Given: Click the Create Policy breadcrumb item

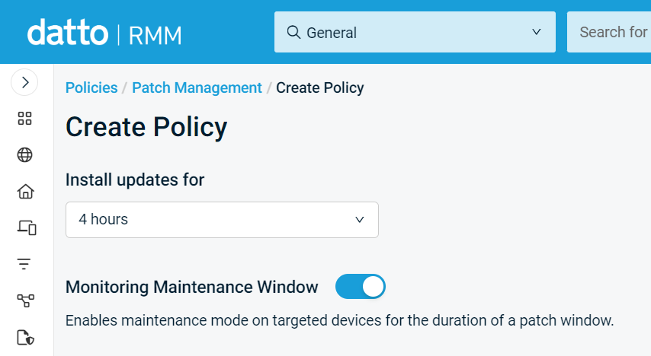Looking at the screenshot, I should (x=320, y=88).
